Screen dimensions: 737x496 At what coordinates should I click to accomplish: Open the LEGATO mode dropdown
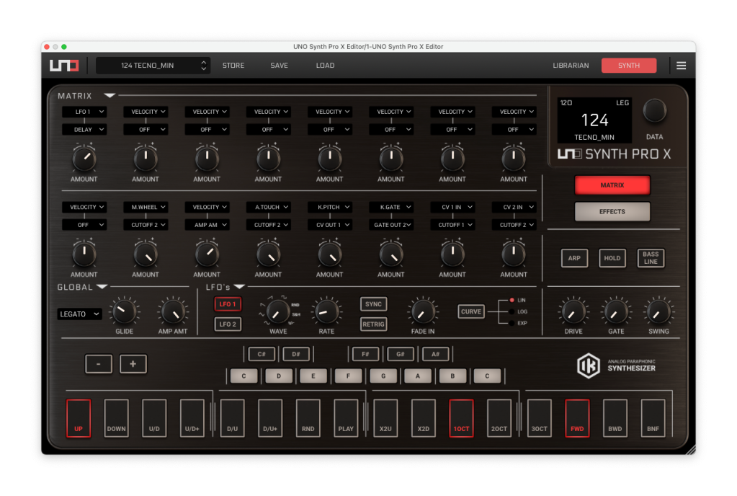pyautogui.click(x=79, y=314)
